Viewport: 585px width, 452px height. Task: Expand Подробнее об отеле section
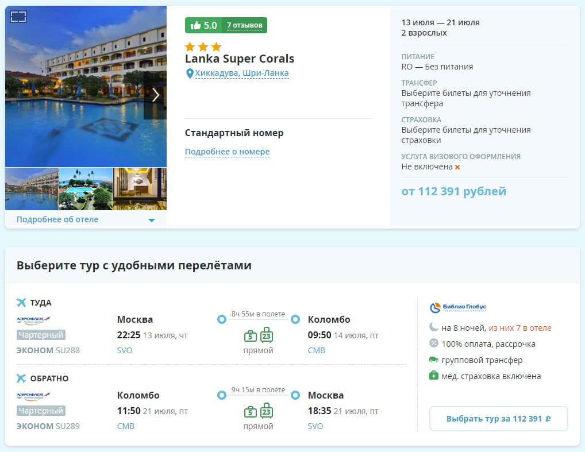(57, 219)
